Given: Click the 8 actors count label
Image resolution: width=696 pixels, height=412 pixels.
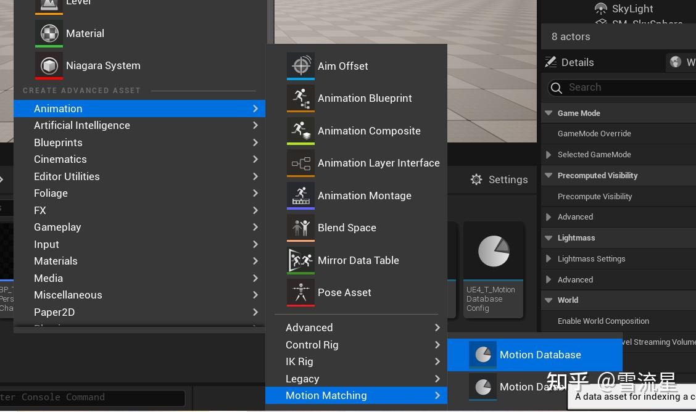Looking at the screenshot, I should click(571, 37).
